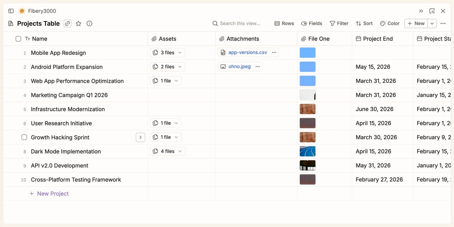The height and width of the screenshot is (227, 454).
Task: Select Marketing Campaign Q1 2026 name cell
Action: 69,95
